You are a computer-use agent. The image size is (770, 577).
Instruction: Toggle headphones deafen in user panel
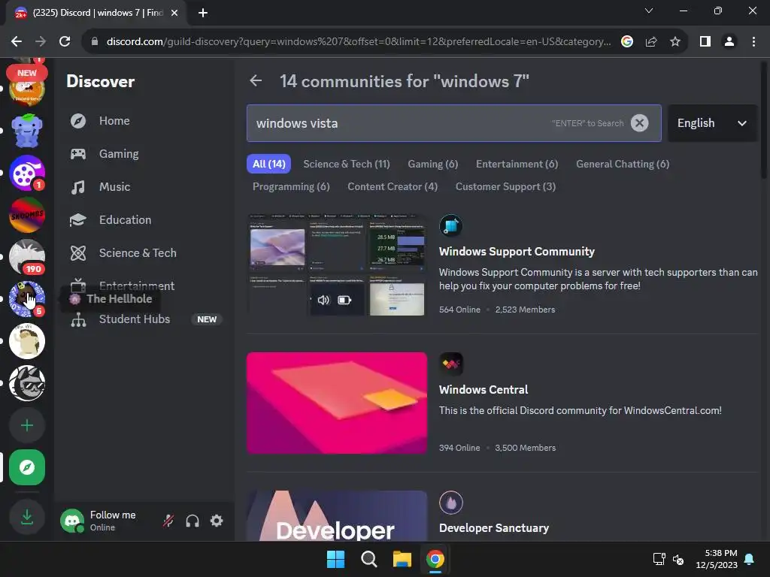(192, 521)
